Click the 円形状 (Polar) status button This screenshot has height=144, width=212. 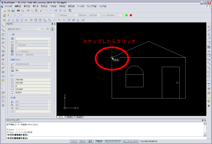pos(99,141)
